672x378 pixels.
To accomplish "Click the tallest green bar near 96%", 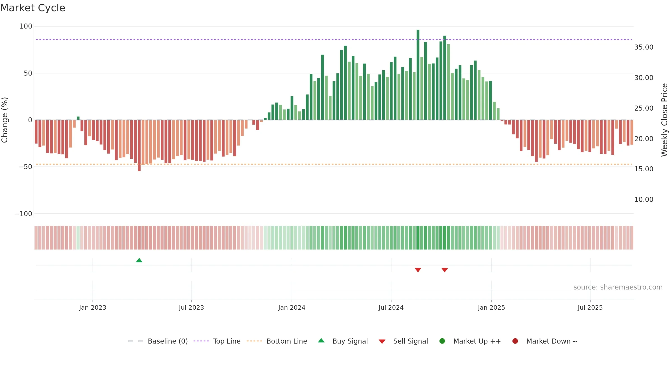I will [x=418, y=75].
